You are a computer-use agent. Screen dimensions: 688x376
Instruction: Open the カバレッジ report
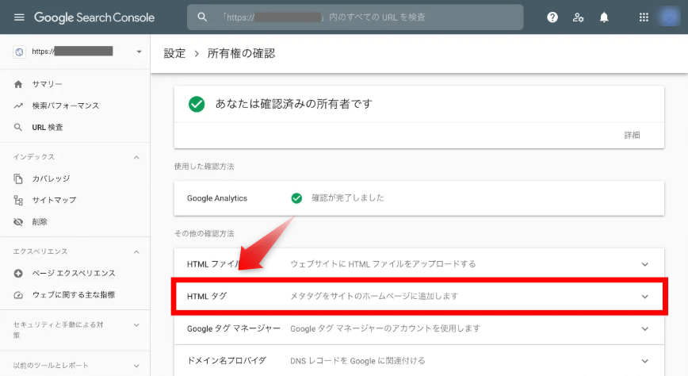[51, 178]
